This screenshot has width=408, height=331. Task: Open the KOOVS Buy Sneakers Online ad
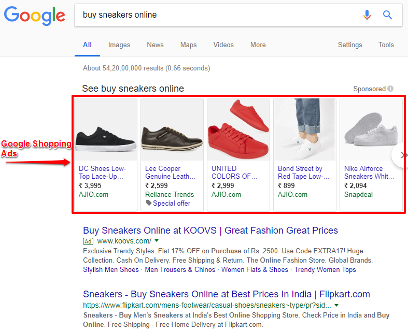[x=210, y=231]
